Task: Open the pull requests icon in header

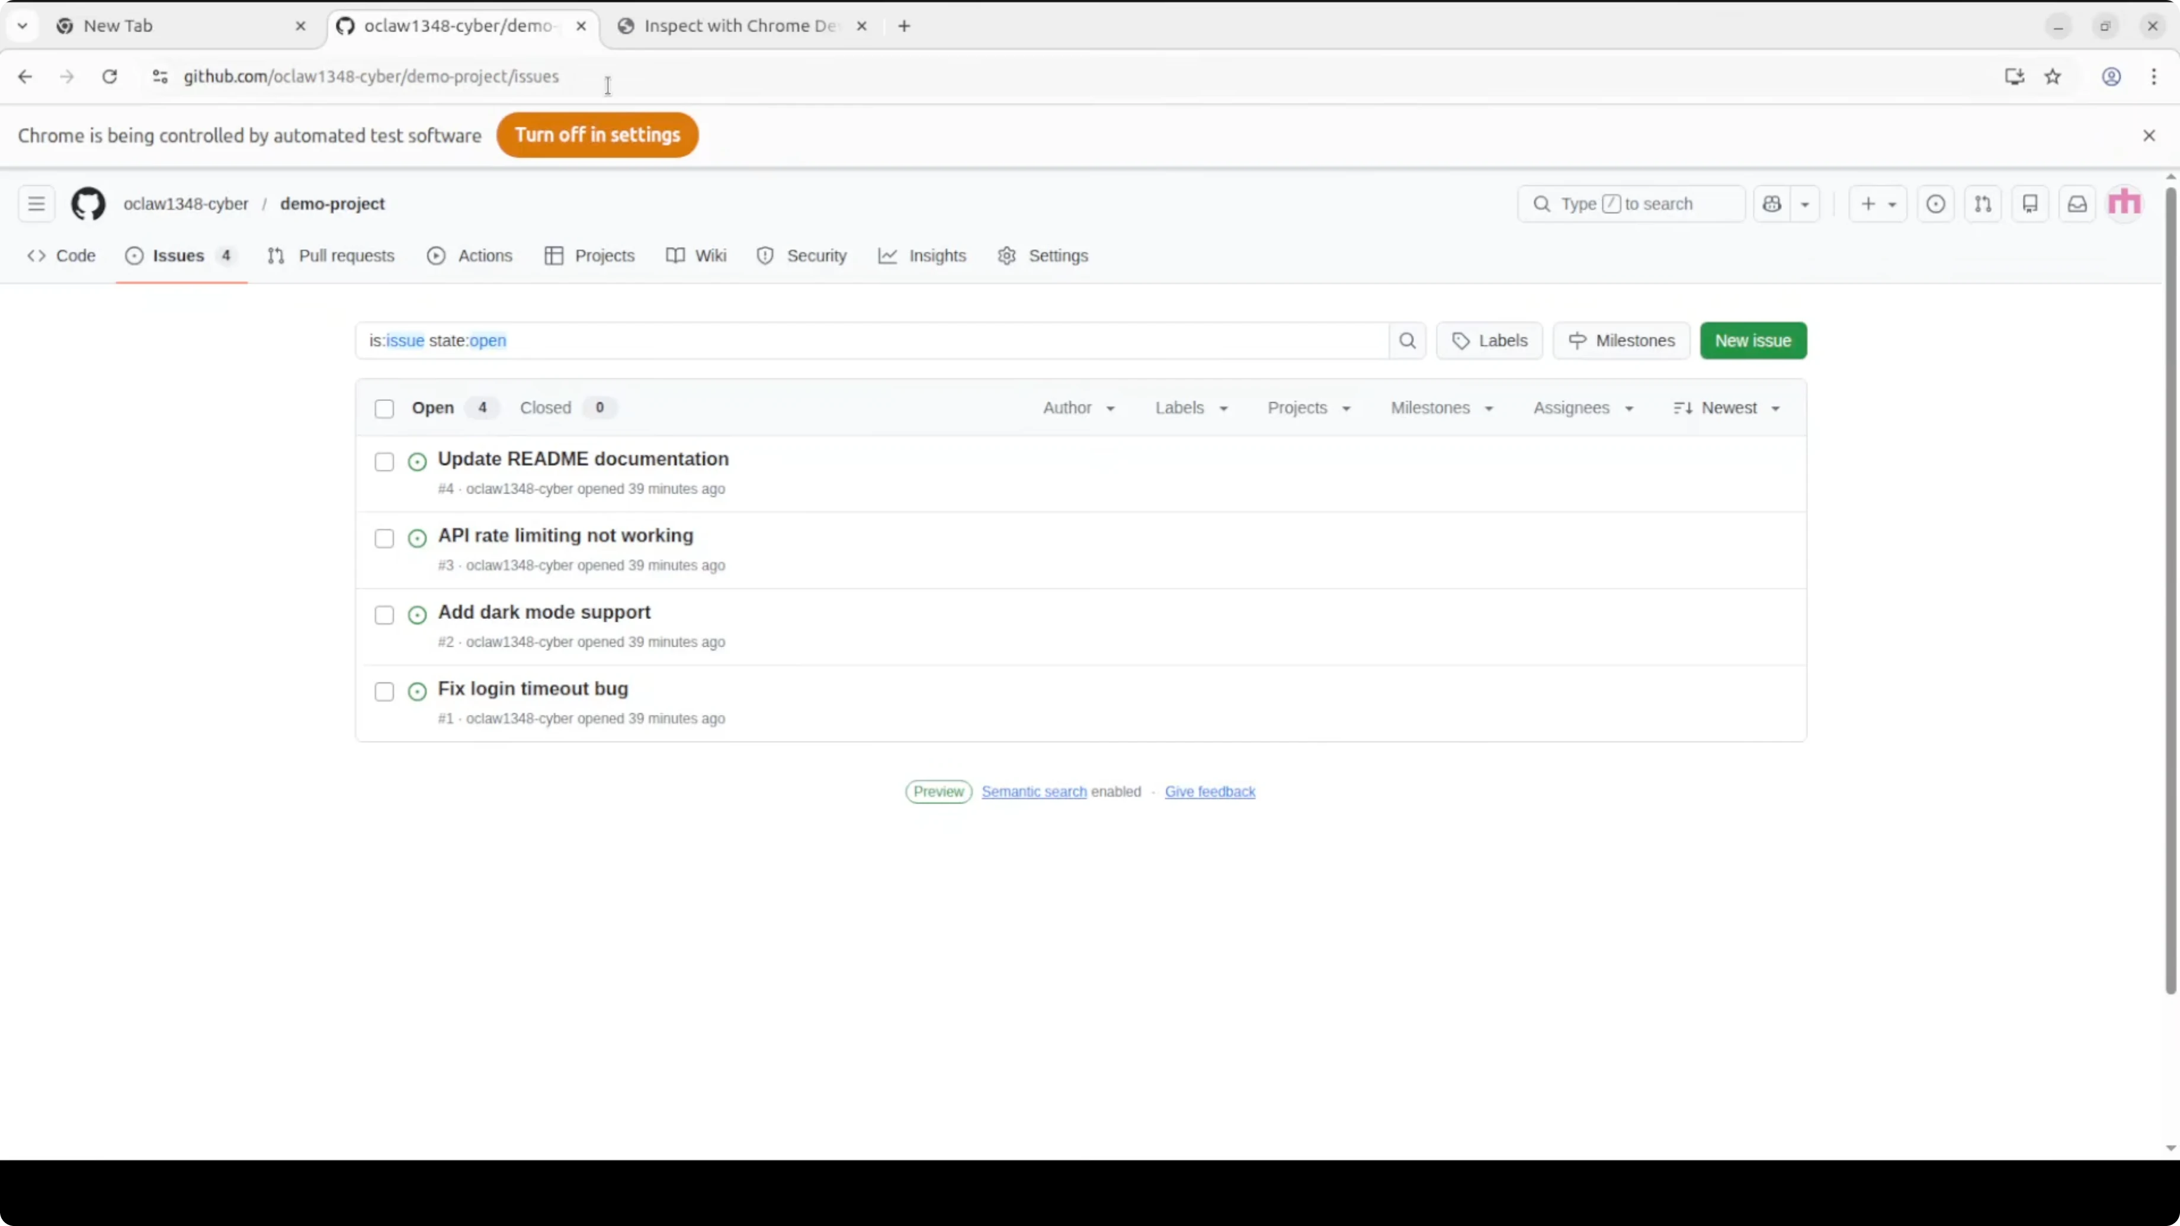Action: click(x=1984, y=204)
